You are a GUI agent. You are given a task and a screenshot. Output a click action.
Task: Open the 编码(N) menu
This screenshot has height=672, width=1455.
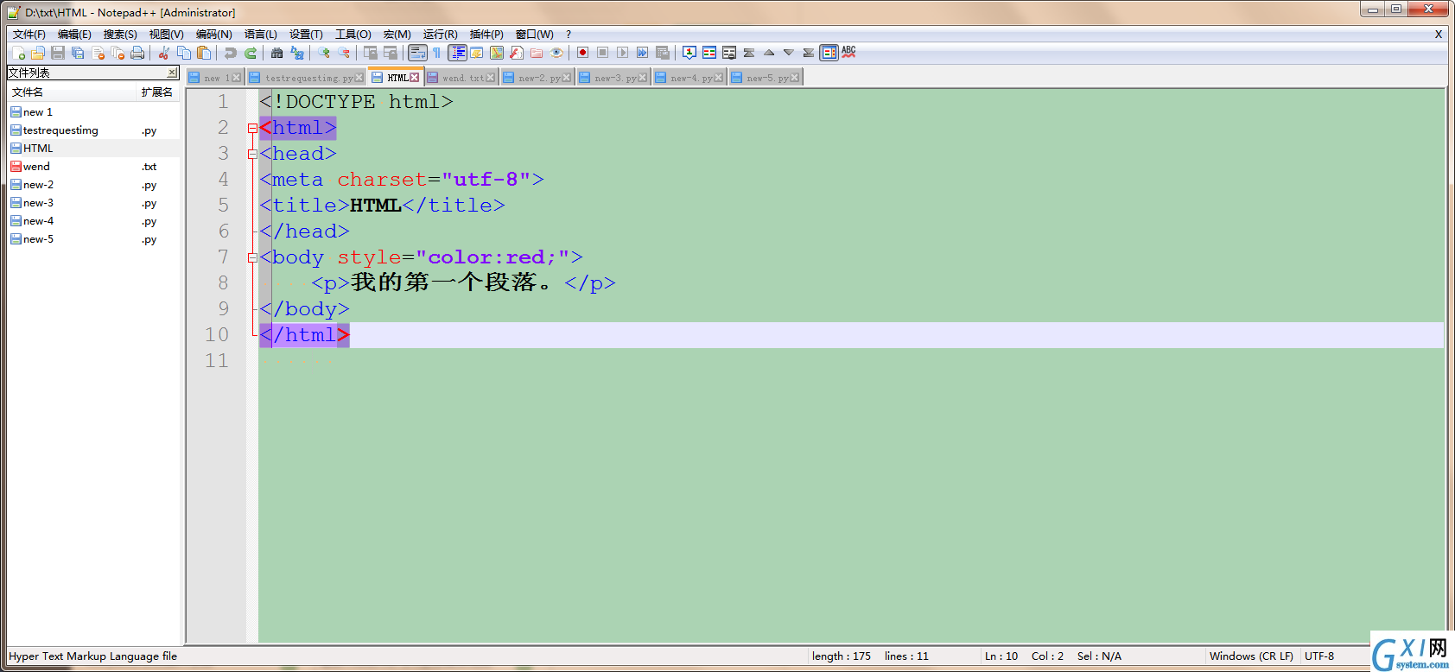coord(213,35)
